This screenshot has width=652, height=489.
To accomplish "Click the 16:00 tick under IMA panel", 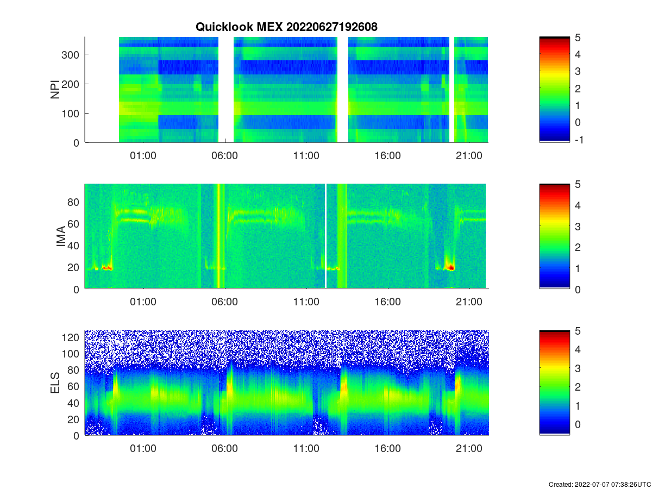I will [387, 302].
